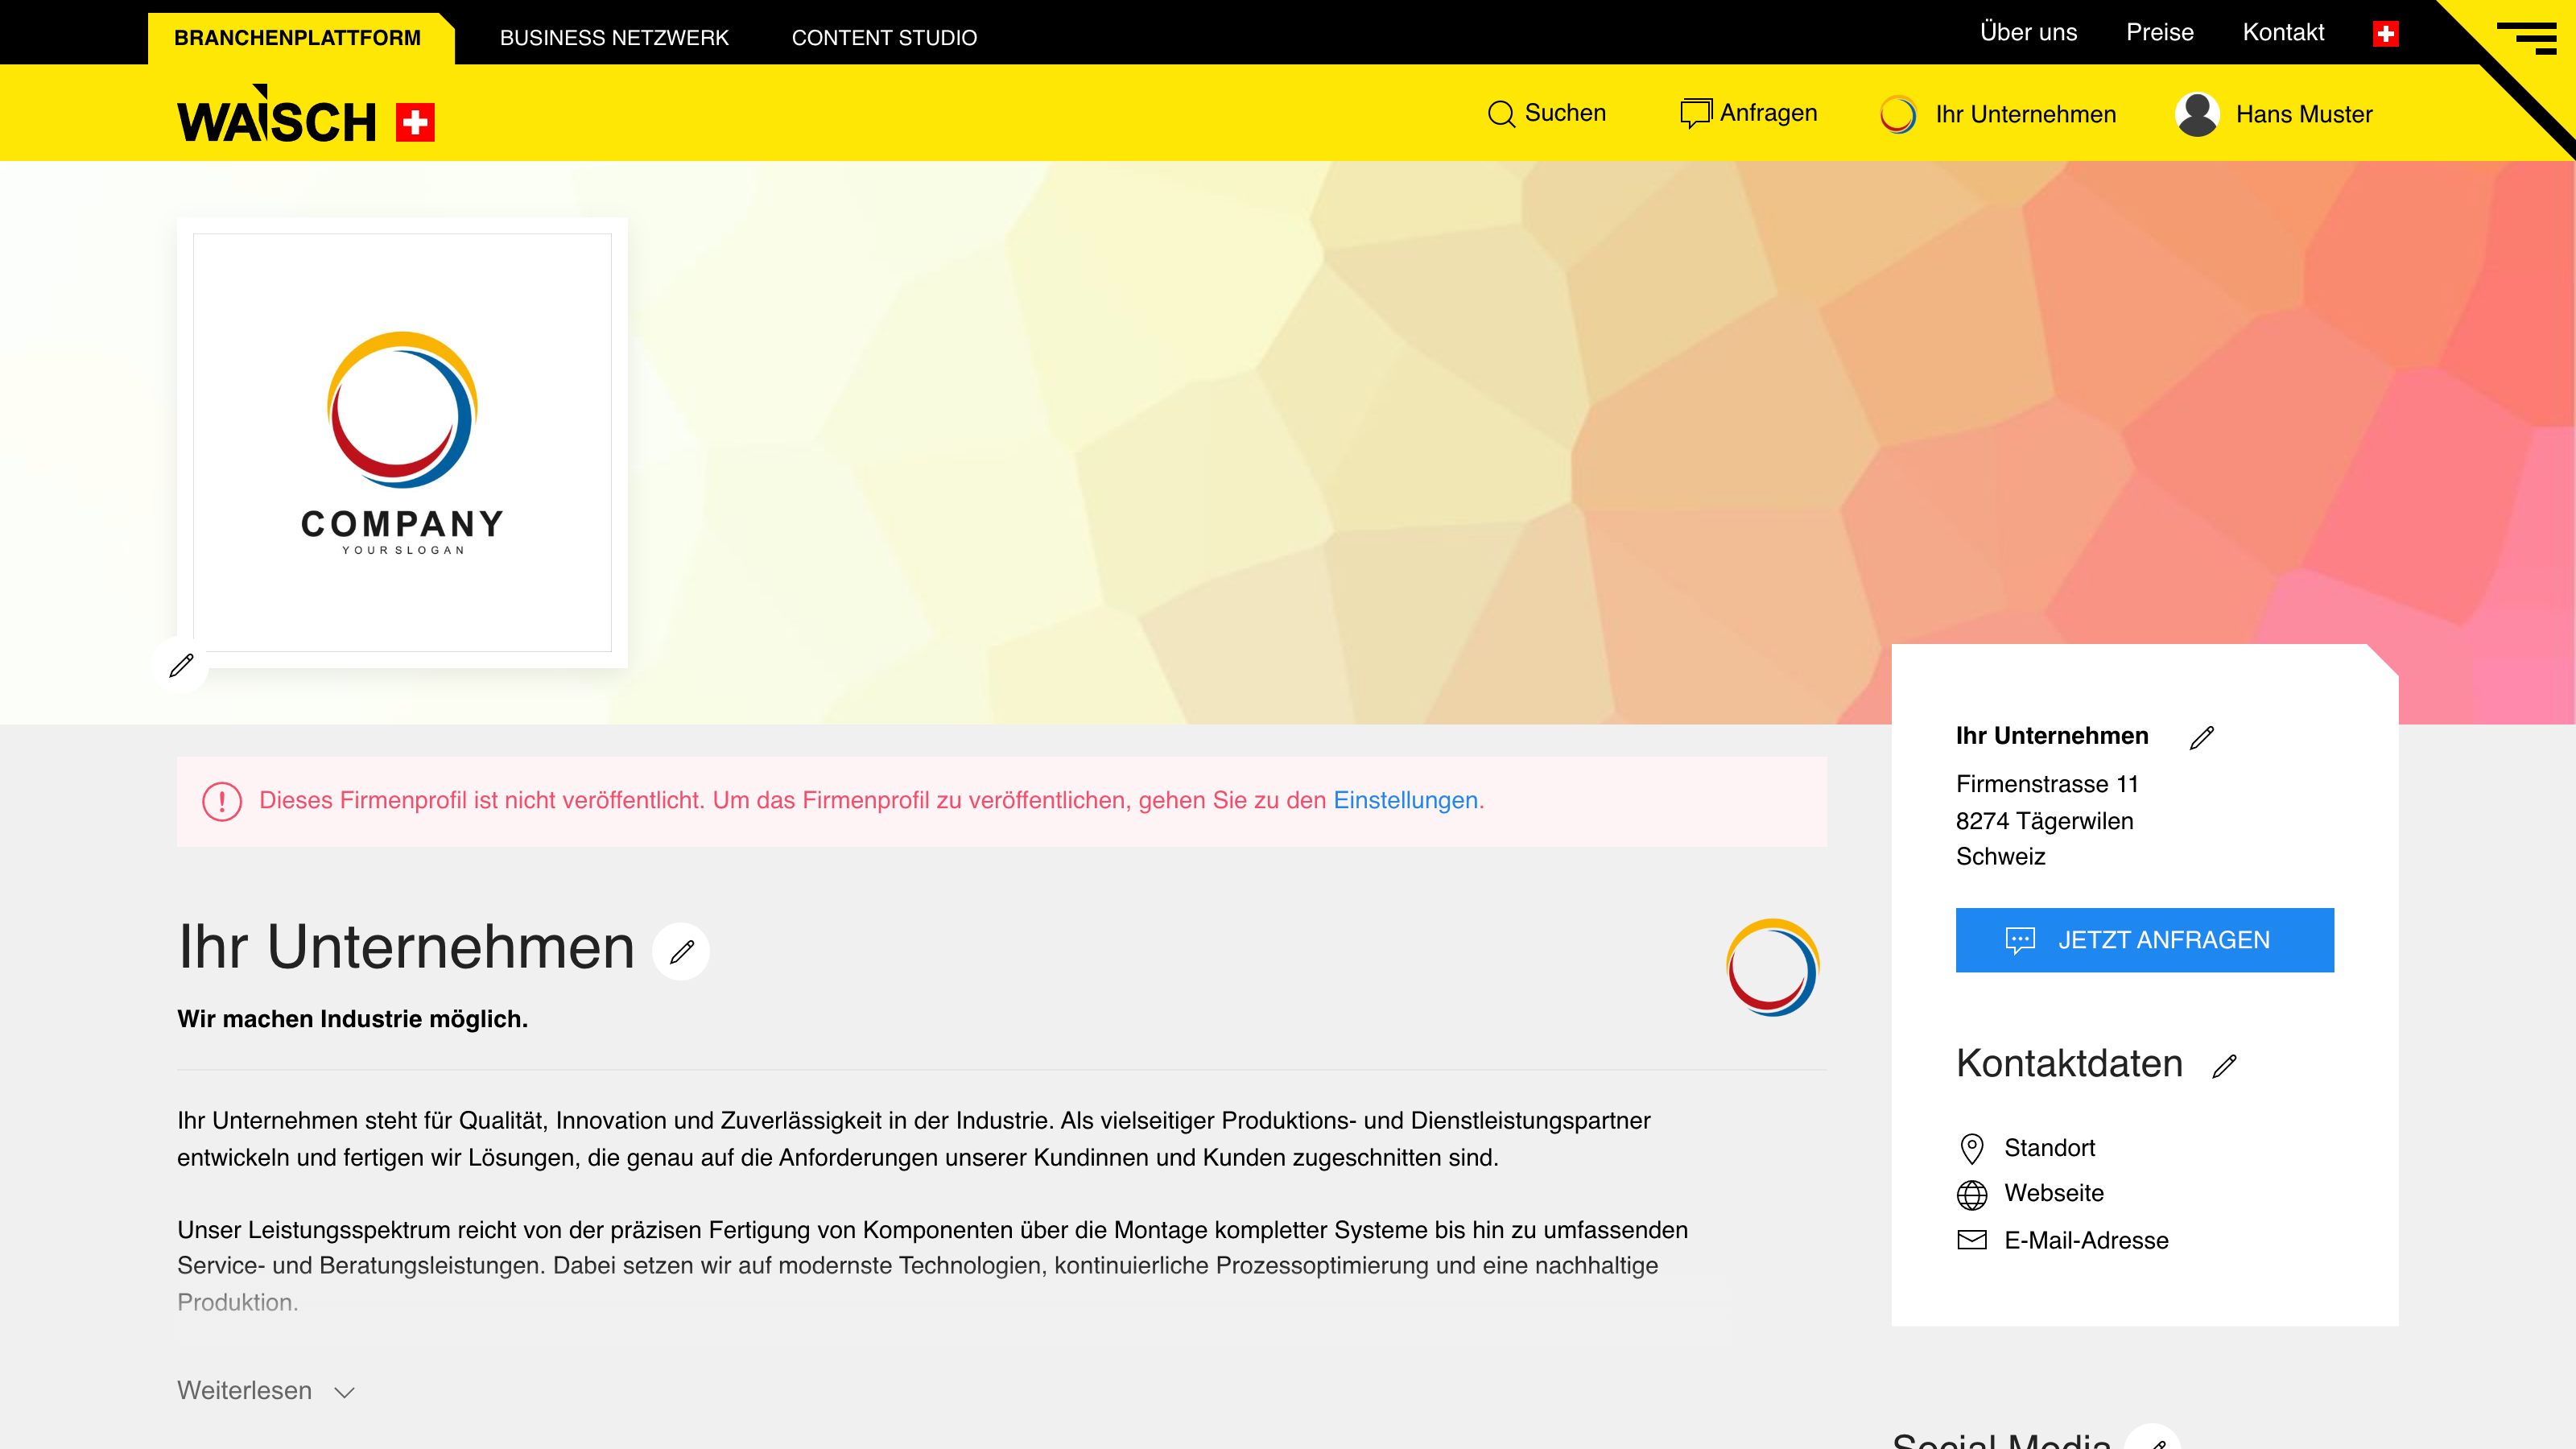2576x1449 pixels.
Task: Click the Standort map pin icon
Action: [x=1972, y=1148]
